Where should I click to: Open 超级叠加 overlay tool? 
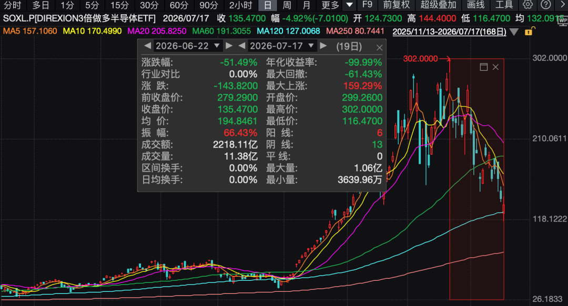pos(438,5)
